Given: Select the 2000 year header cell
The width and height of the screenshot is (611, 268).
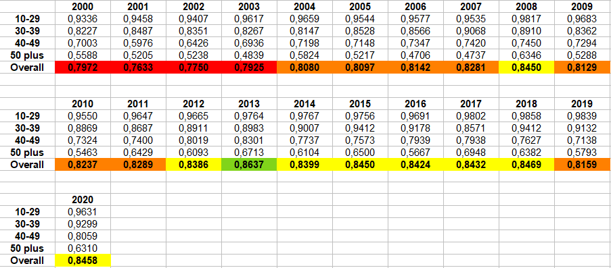Looking at the screenshot, I should pyautogui.click(x=83, y=7).
